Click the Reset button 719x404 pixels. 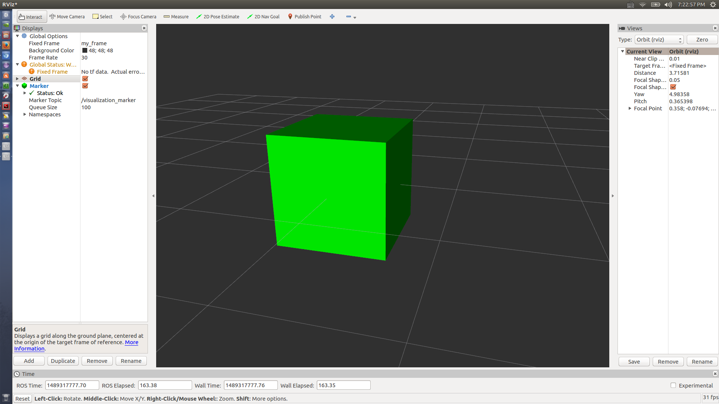22,399
